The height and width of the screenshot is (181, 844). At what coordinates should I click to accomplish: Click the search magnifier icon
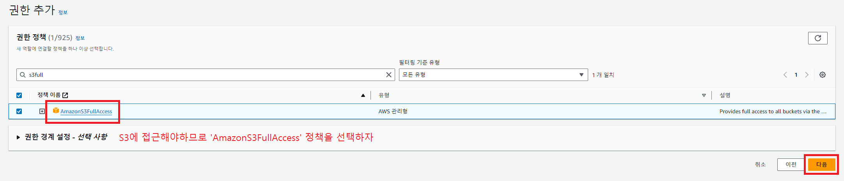(x=23, y=75)
